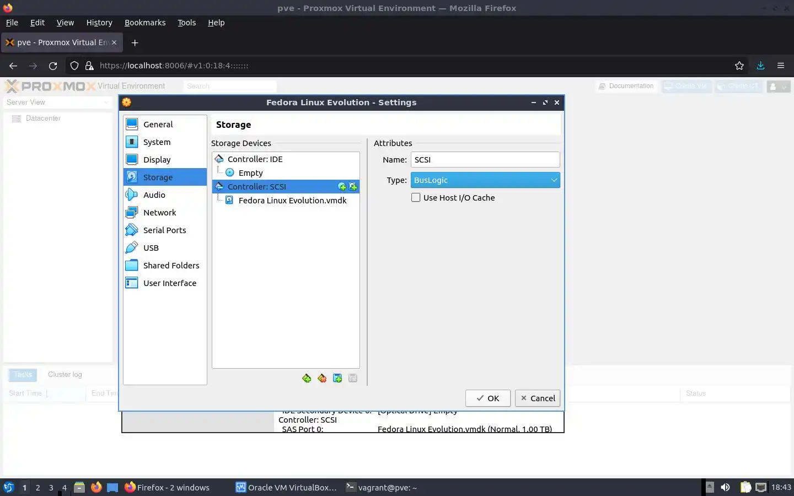Click Create VM in Proxmox header
Screen dimensions: 794x496
(x=686, y=86)
